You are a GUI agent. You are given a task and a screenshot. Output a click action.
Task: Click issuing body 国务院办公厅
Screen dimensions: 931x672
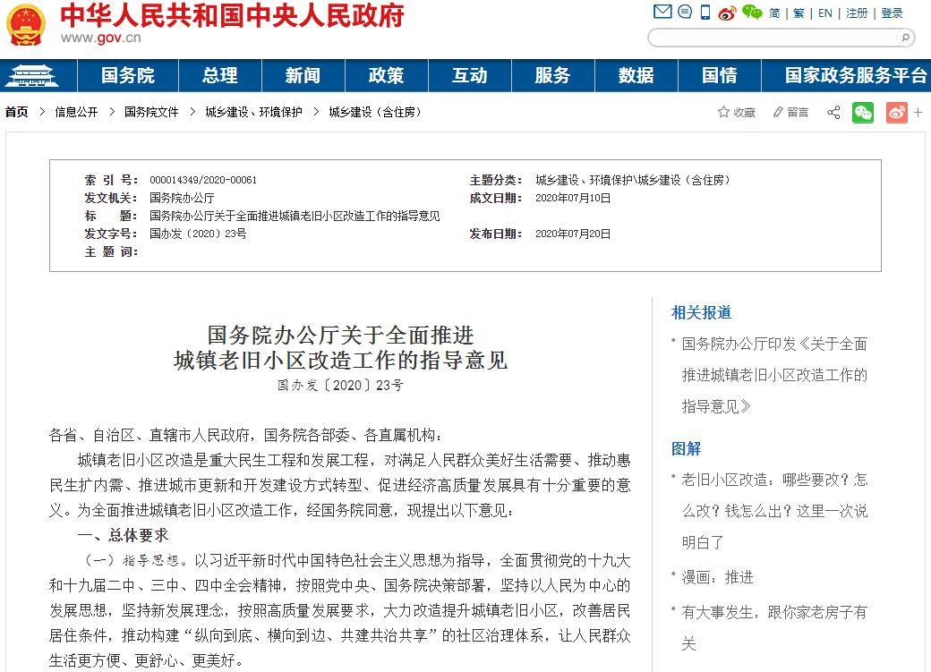point(182,198)
